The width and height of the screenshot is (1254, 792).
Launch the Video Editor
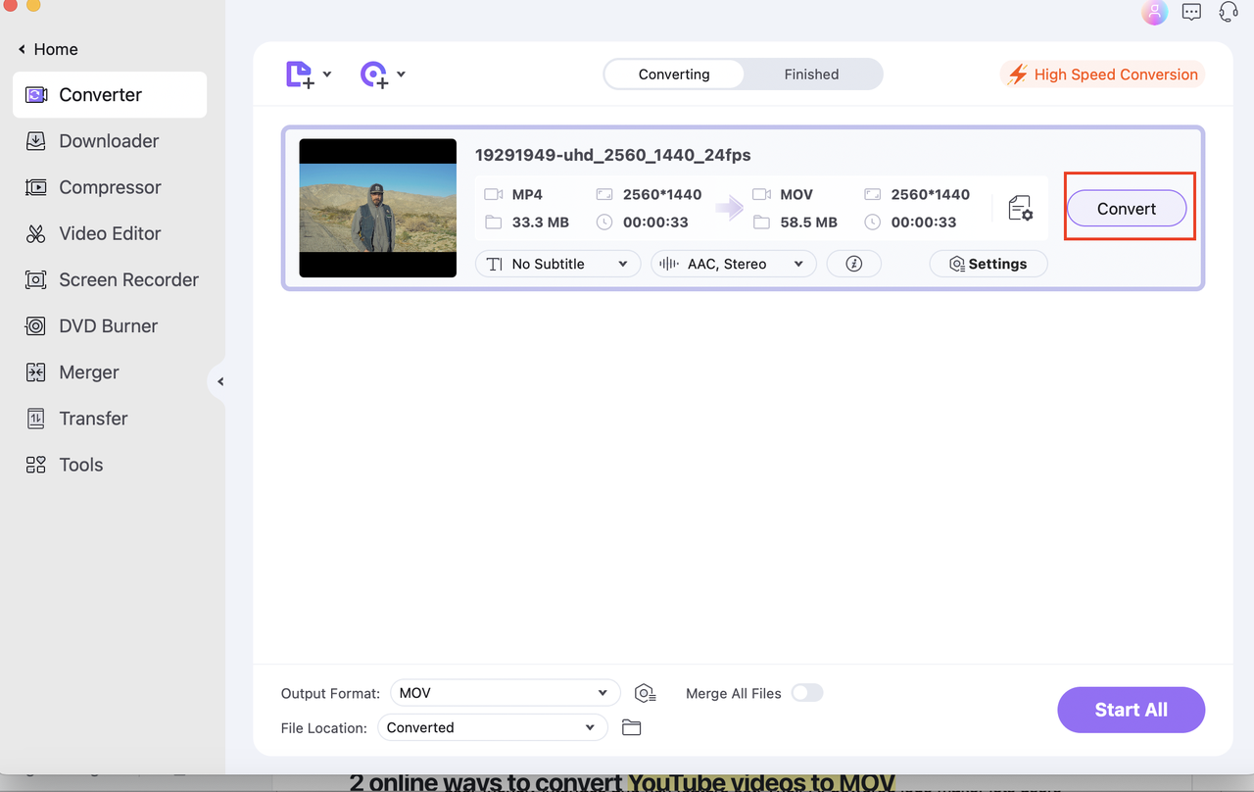[110, 233]
